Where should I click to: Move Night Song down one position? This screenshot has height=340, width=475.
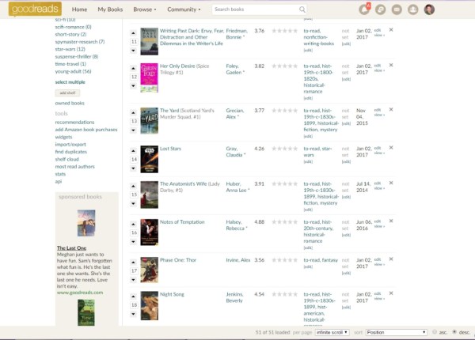coord(133,314)
